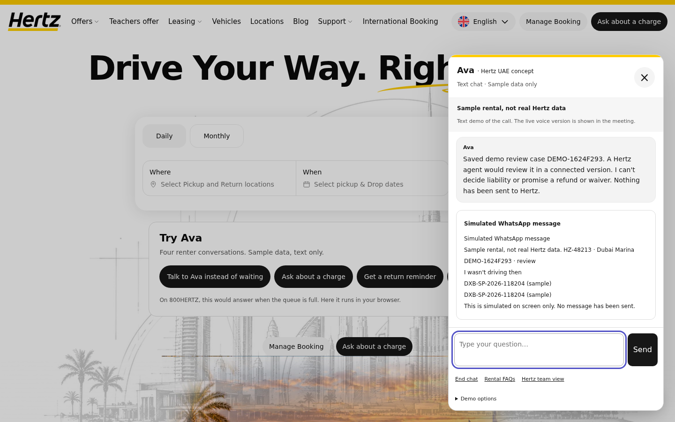Click 'Sample rental, not real Hertz data' heading
The height and width of the screenshot is (422, 675).
pos(511,108)
